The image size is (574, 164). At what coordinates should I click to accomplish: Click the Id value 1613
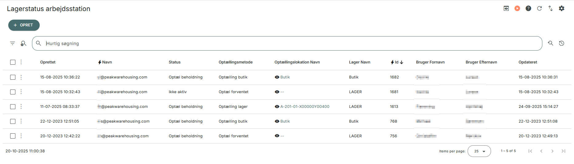point(394,107)
